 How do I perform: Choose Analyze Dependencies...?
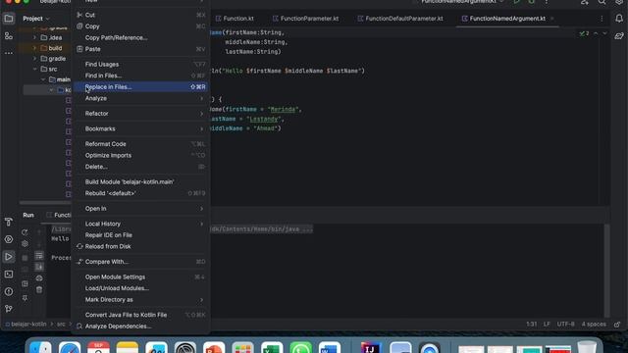(x=141, y=327)
